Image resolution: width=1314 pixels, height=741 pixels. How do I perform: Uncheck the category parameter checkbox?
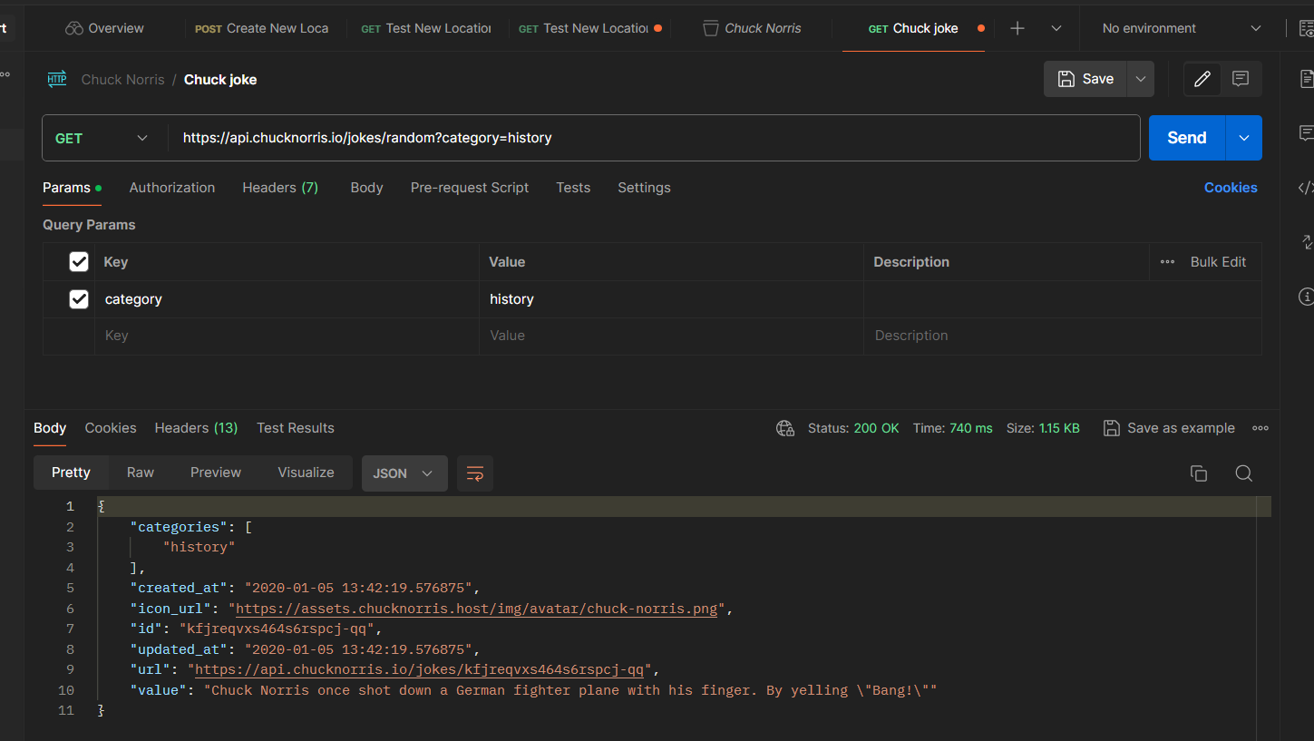(79, 299)
